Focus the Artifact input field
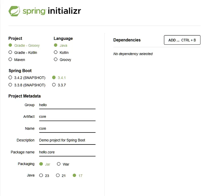The height and width of the screenshot is (196, 204). [67, 117]
